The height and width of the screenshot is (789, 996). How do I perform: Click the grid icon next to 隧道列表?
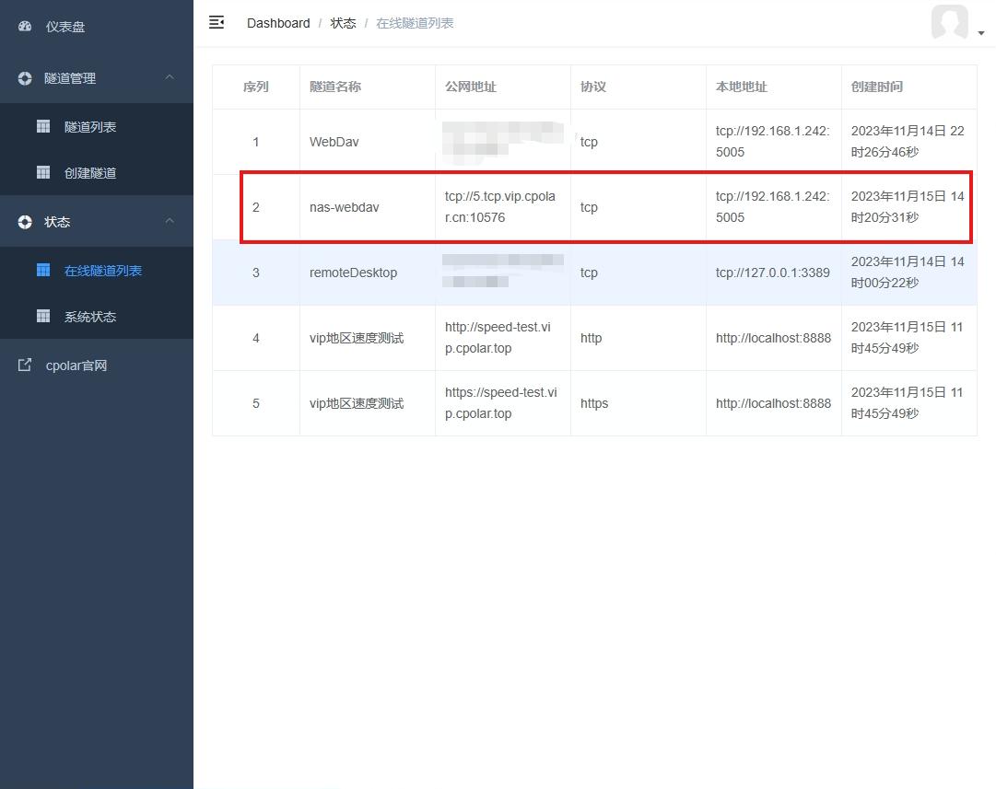[43, 126]
